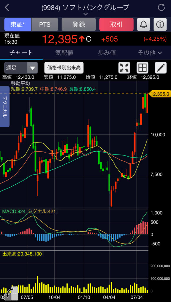This screenshot has height=302, width=171.
Task: Tap the (9984) ソフトバンクグループ title
Action: point(85,7)
